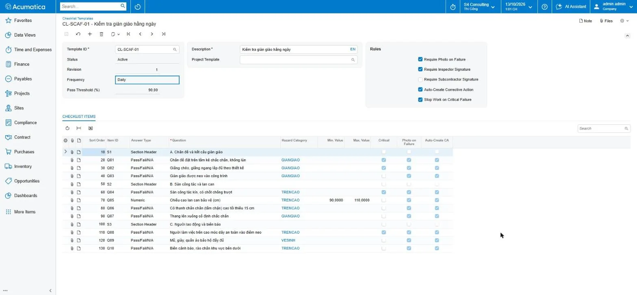Refresh the Checklist Items grid
637x295 pixels.
(67, 128)
